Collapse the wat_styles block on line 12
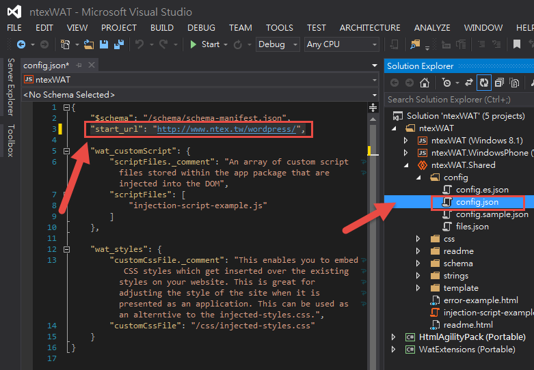Viewport: 534px width, 370px height. point(67,249)
